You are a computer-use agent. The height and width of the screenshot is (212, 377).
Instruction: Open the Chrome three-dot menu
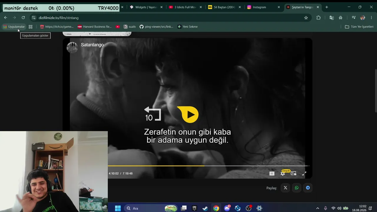tap(371, 18)
